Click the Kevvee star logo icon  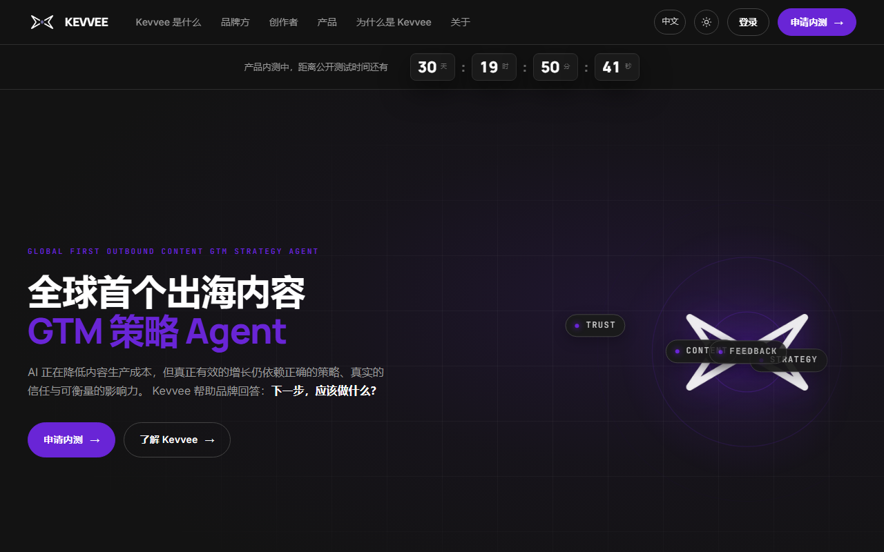pyautogui.click(x=42, y=22)
